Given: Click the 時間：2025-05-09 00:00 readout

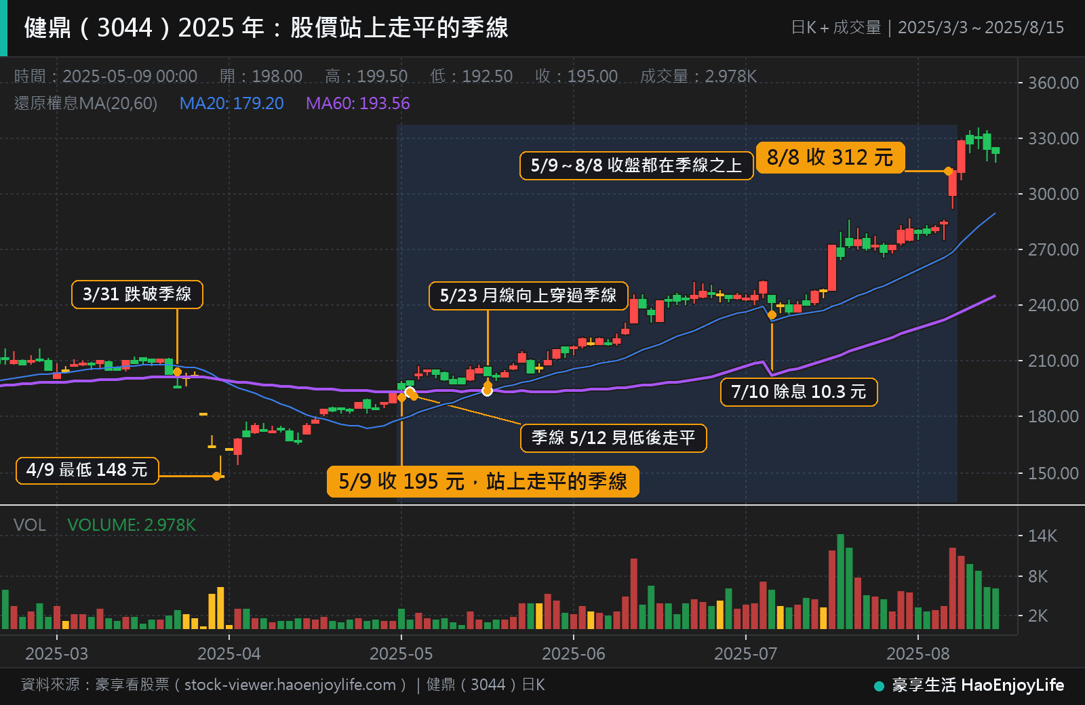Looking at the screenshot, I should [x=106, y=76].
